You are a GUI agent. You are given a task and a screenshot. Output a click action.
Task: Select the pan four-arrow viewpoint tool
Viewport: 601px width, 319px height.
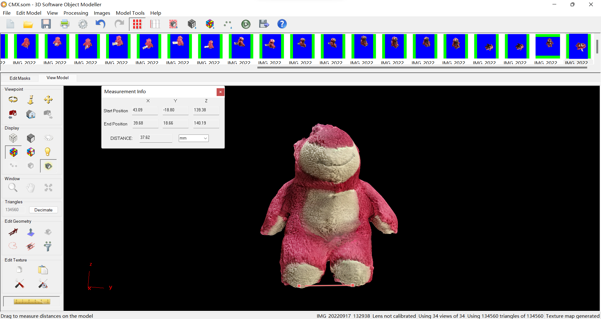click(48, 99)
